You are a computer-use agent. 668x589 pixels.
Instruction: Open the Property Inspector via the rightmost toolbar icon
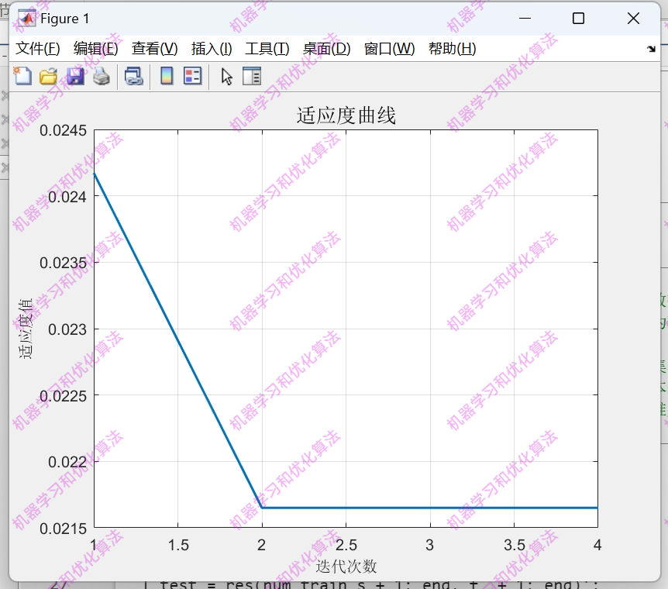pyautogui.click(x=250, y=75)
